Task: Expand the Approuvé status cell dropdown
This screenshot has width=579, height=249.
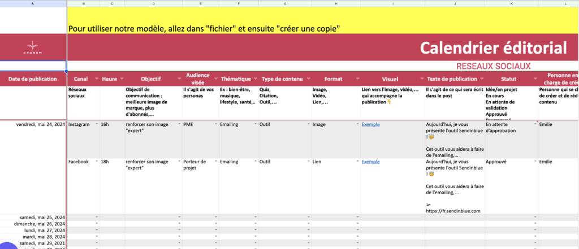Action: [x=534, y=161]
